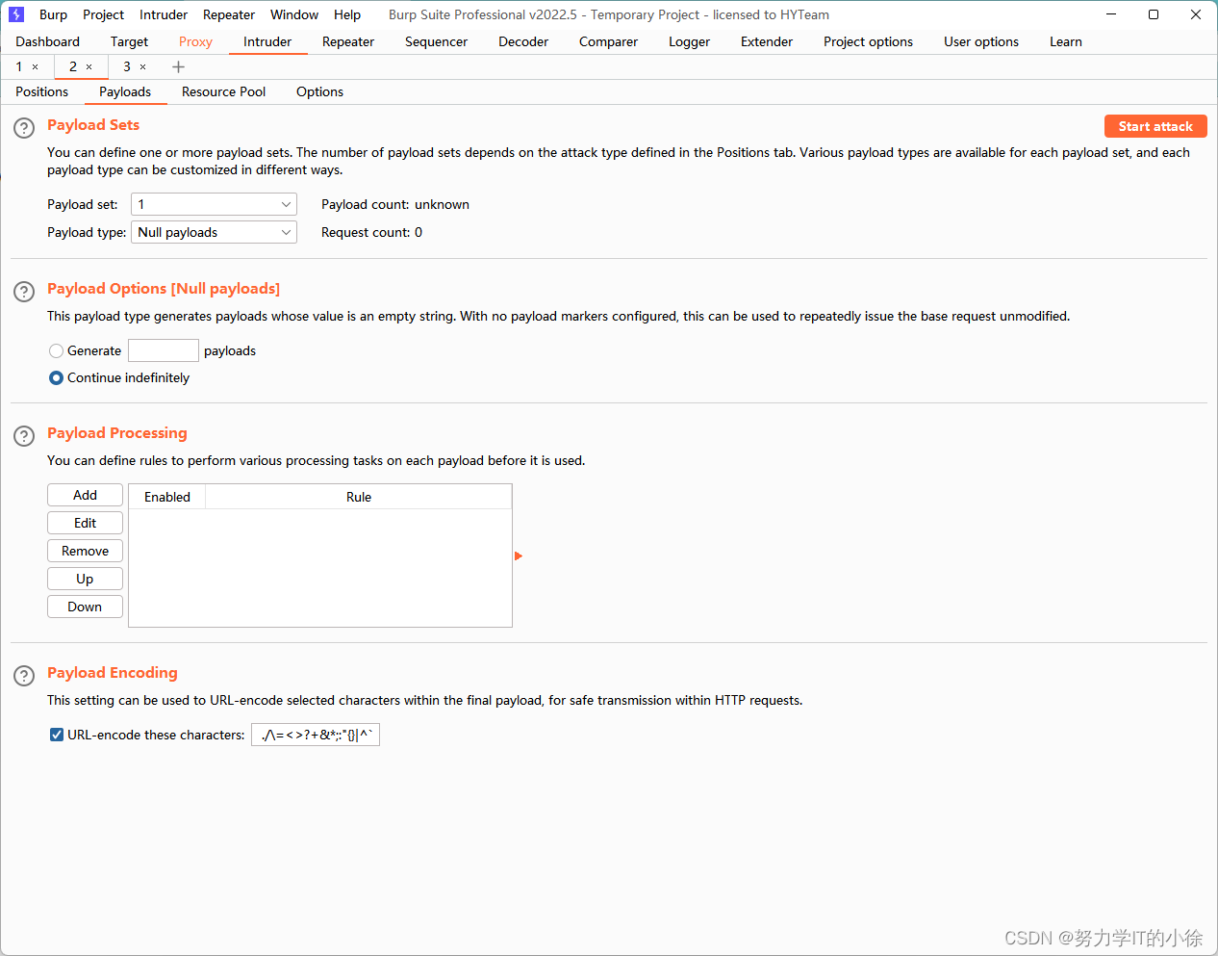The width and height of the screenshot is (1218, 956).
Task: Open the Project options tab
Action: pyautogui.click(x=868, y=41)
